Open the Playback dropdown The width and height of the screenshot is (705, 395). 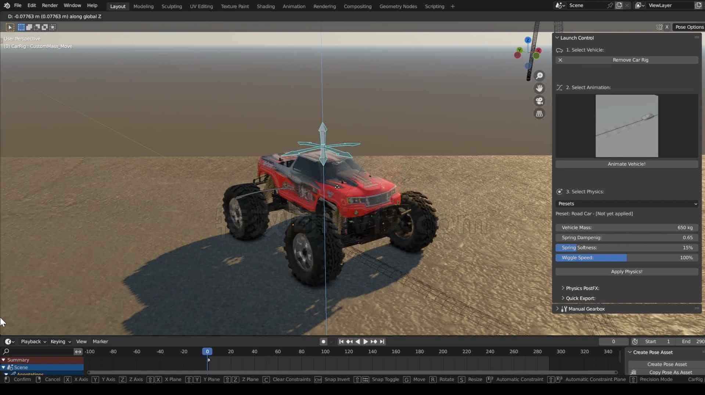33,342
